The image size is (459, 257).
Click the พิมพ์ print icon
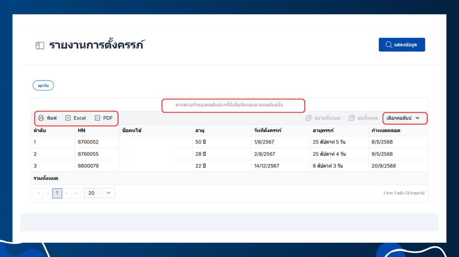point(41,118)
